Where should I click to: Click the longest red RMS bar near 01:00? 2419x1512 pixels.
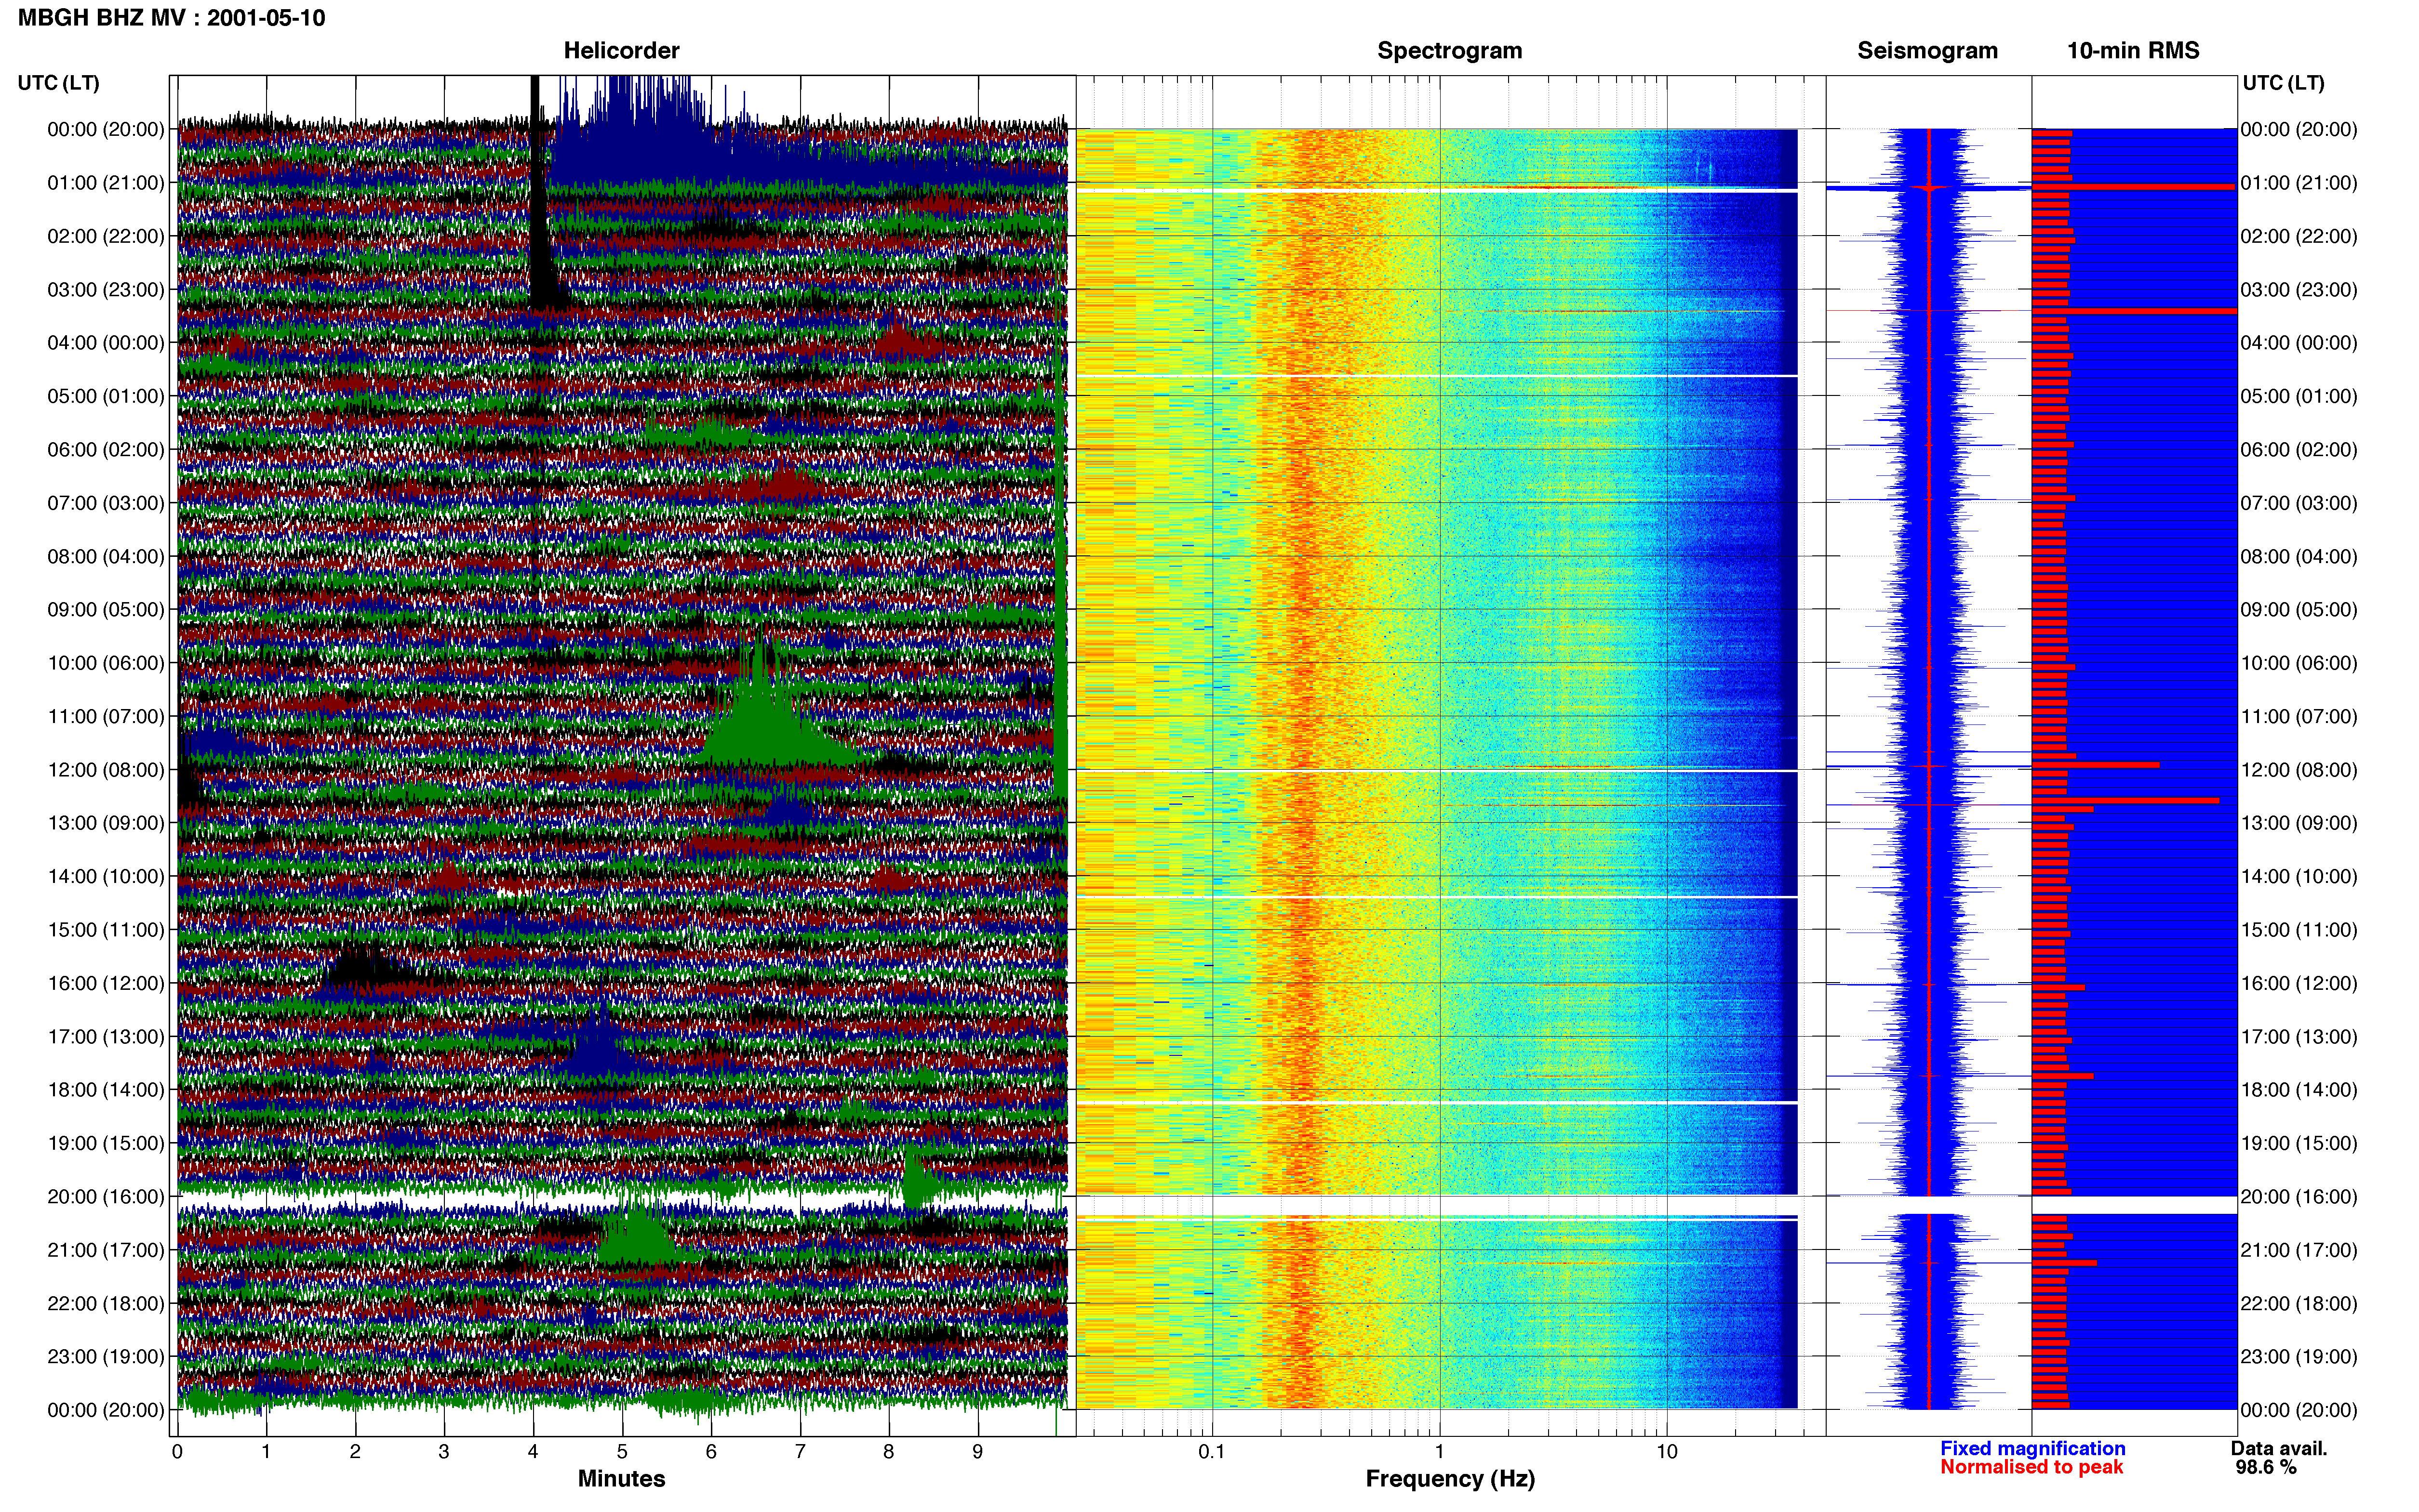(x=2133, y=187)
